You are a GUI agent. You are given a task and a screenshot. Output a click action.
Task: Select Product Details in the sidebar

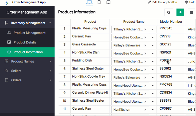tap(25, 42)
